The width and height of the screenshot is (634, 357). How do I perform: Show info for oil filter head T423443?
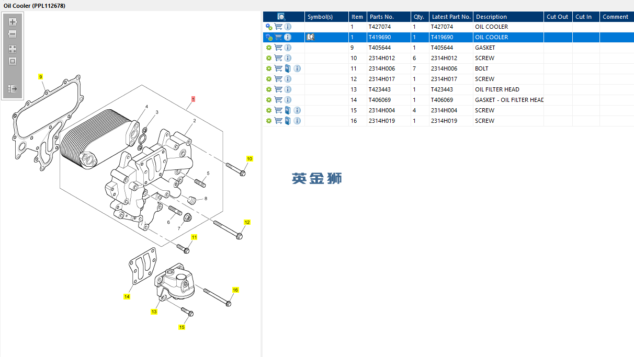pyautogui.click(x=288, y=89)
